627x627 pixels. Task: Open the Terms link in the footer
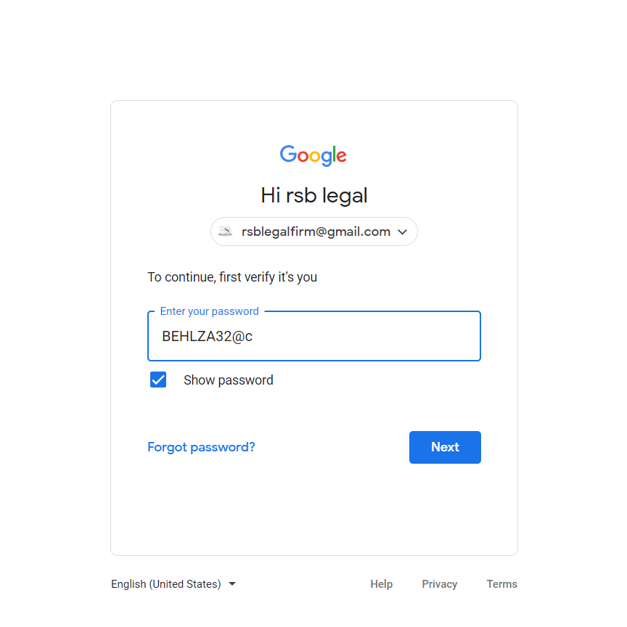(x=501, y=584)
